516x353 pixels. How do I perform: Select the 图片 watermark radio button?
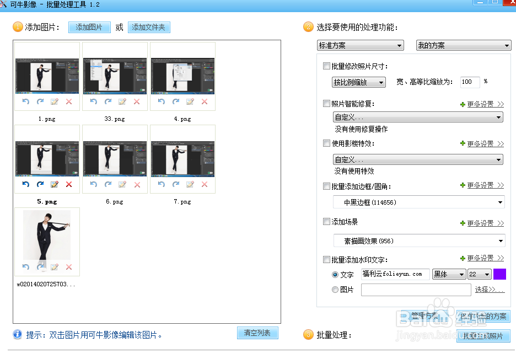pyautogui.click(x=335, y=290)
